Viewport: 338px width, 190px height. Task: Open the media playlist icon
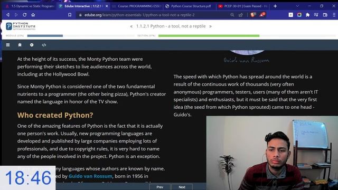coord(316,15)
